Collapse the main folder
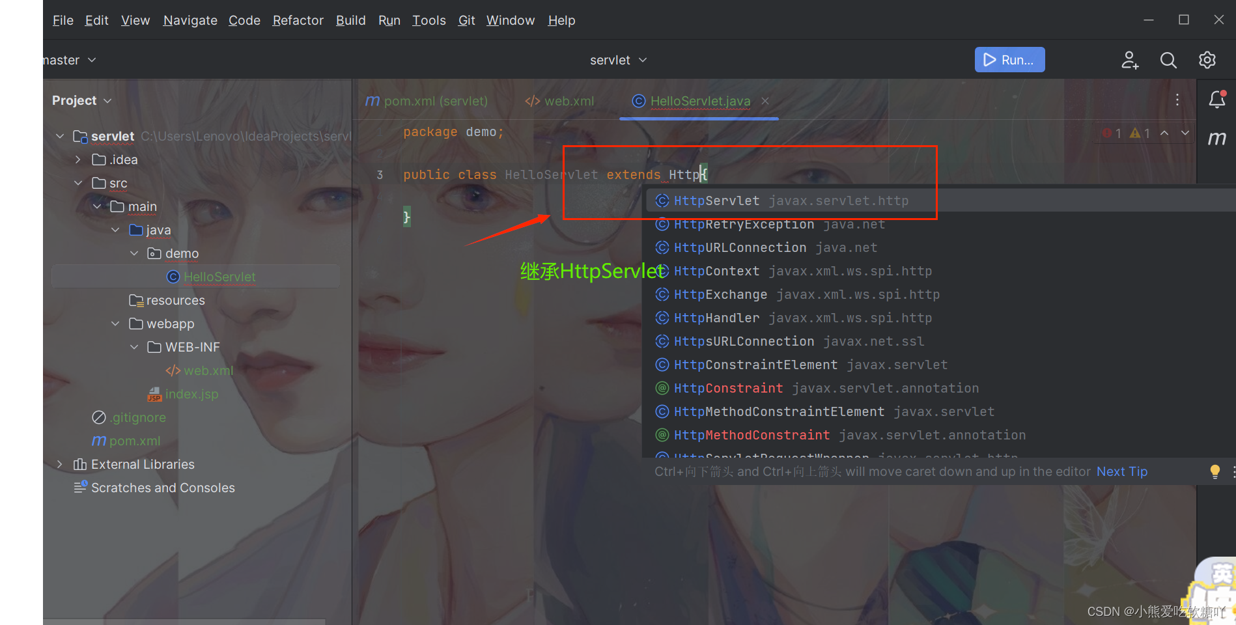The width and height of the screenshot is (1236, 625). 97,206
